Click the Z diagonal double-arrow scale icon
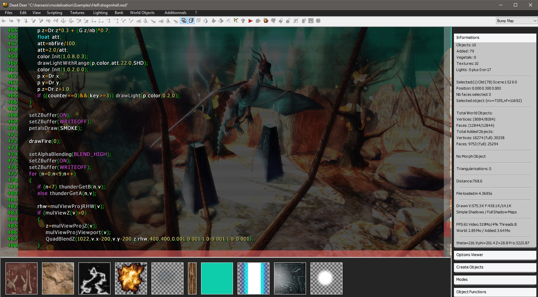538x297 pixels. point(124,21)
